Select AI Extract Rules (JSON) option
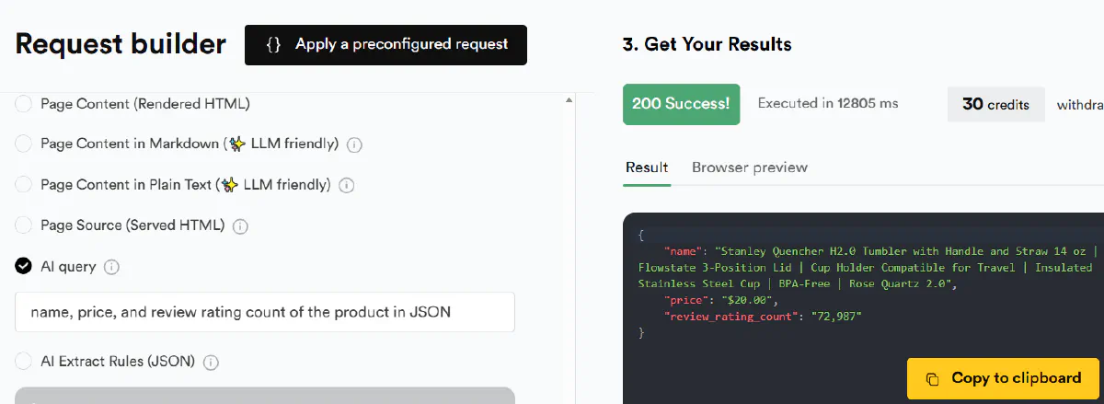This screenshot has width=1104, height=404. coord(23,362)
